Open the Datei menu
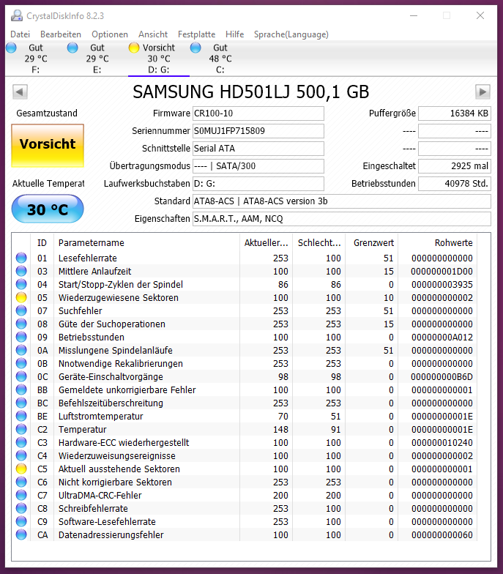 click(21, 34)
